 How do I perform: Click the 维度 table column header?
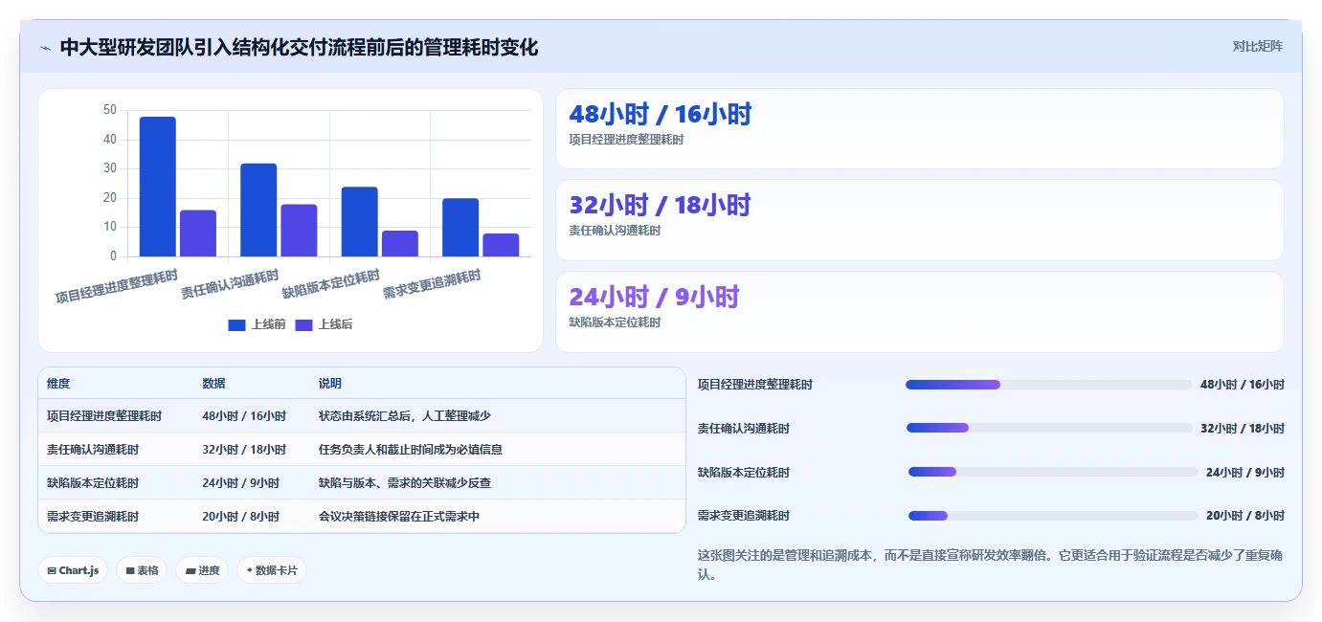pyautogui.click(x=58, y=383)
